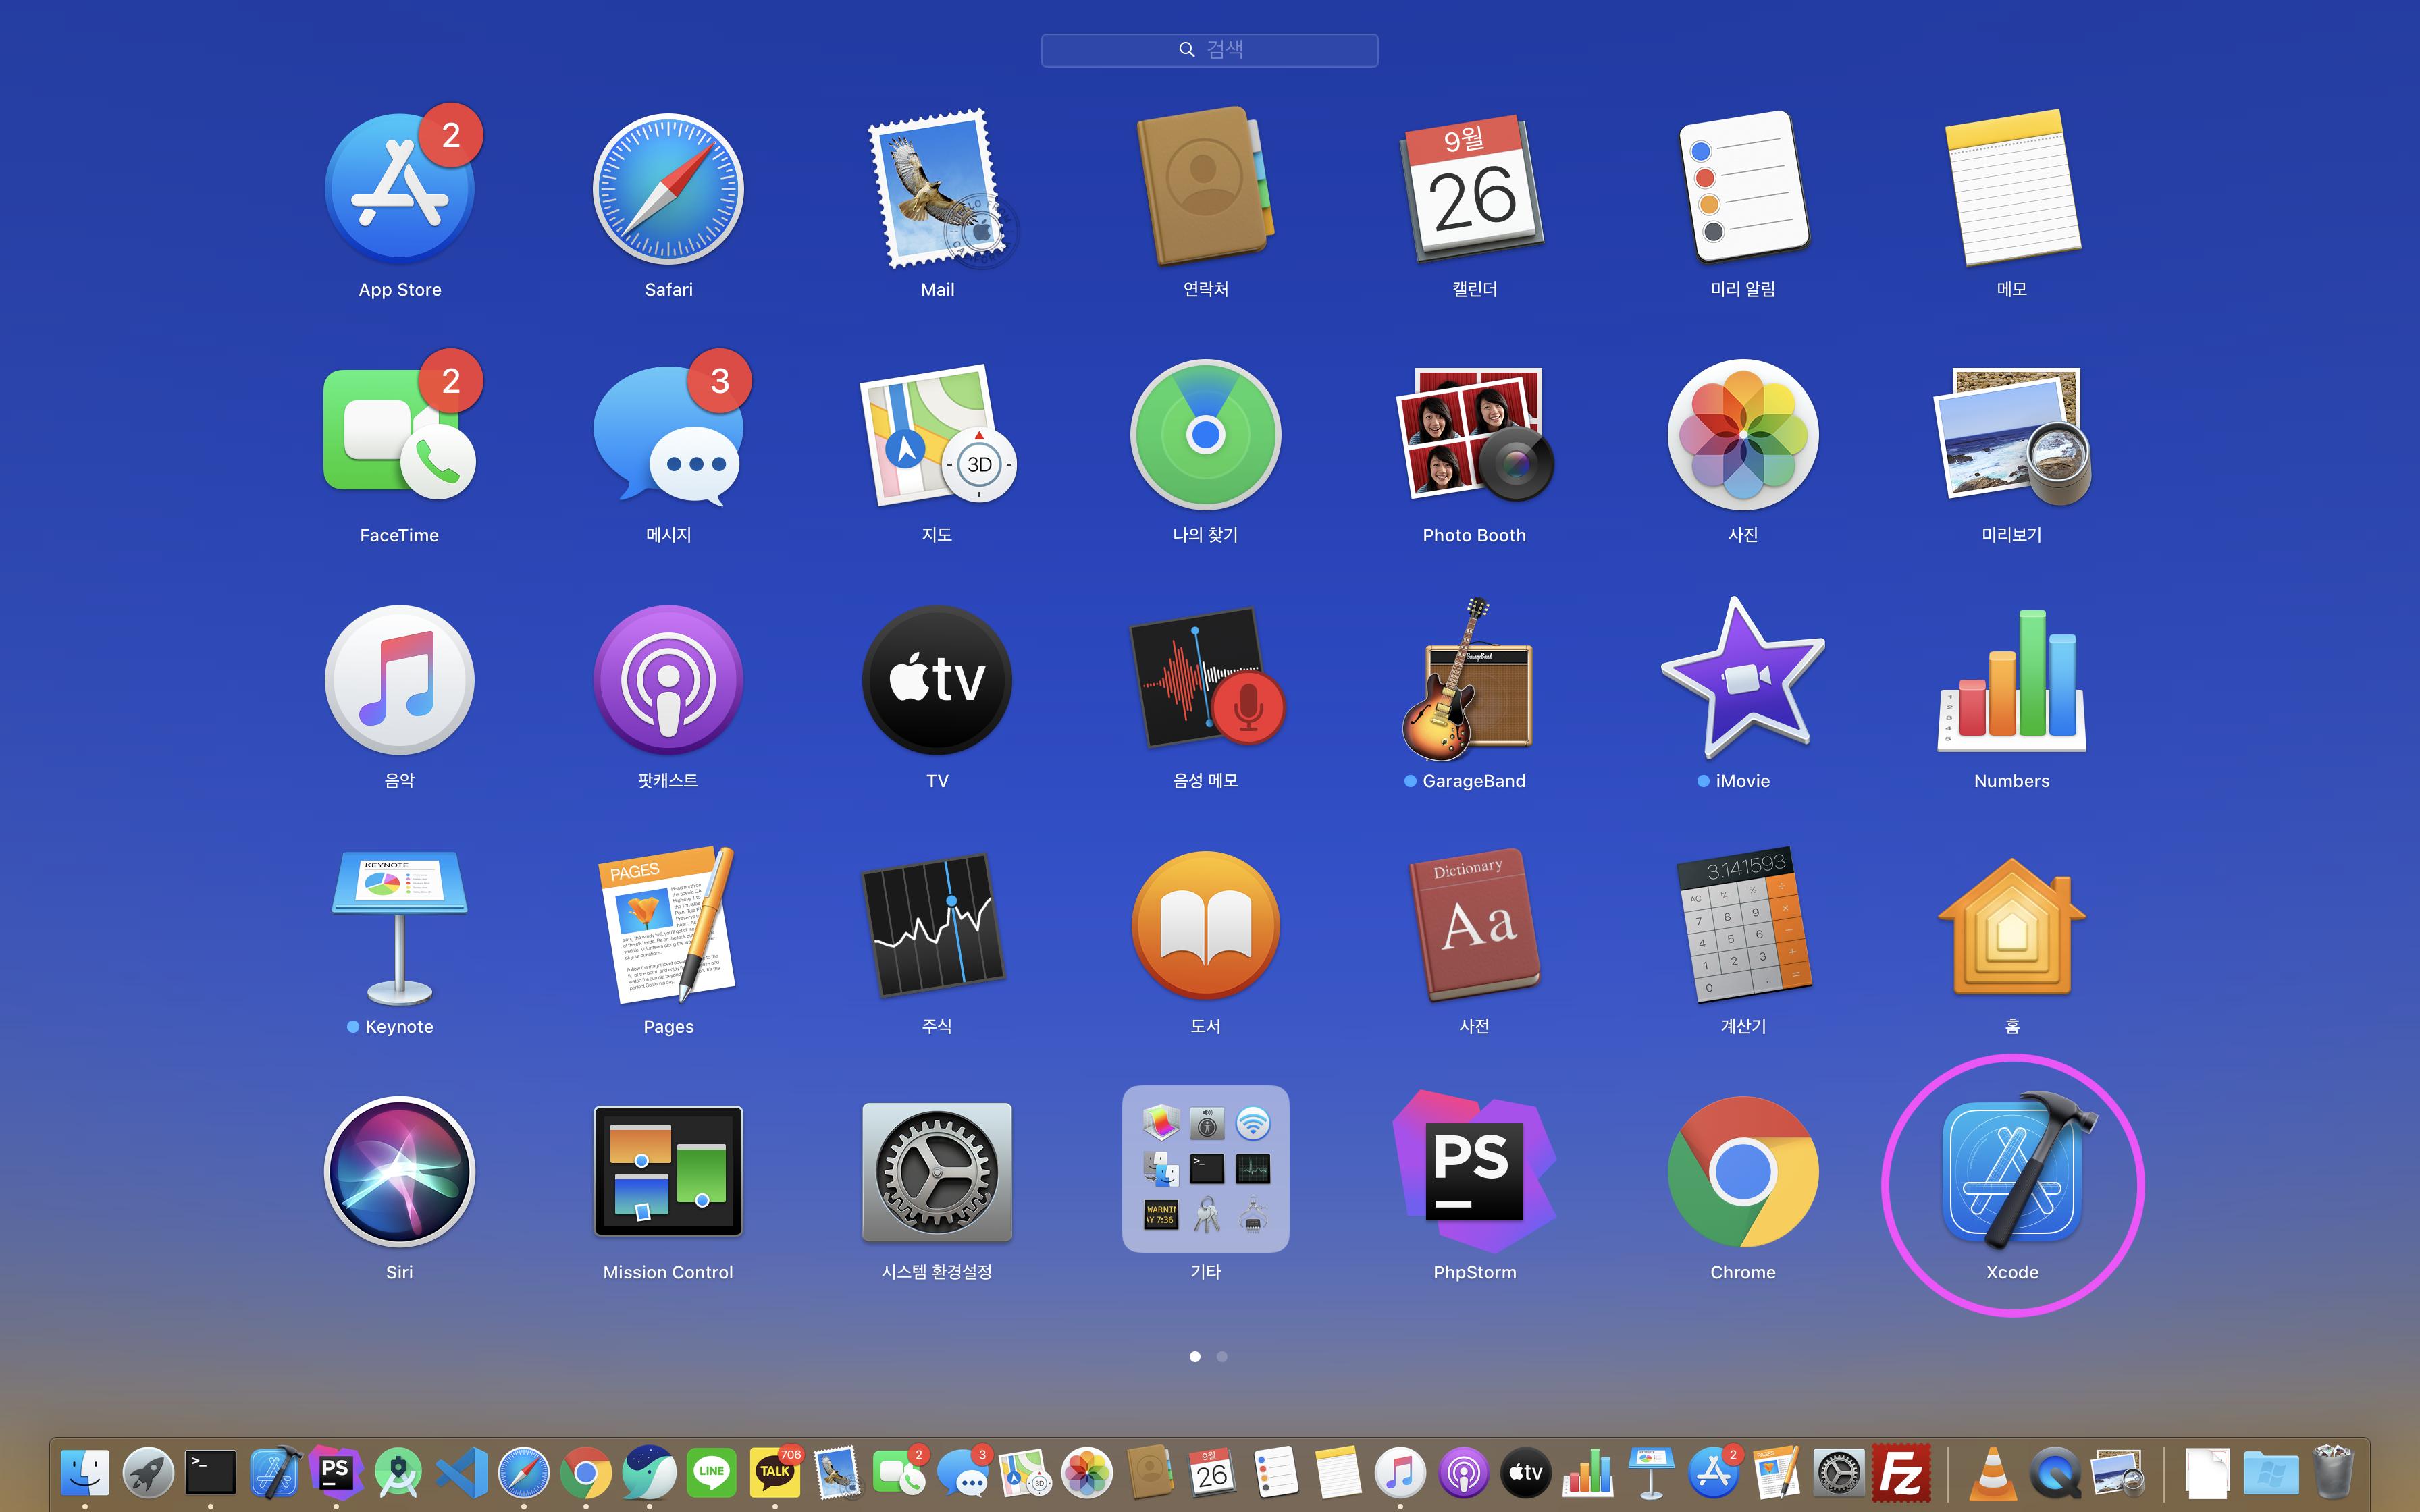Open 시스템 환경설정 System Preferences in Launchpad
This screenshot has width=2420, height=1512.
pos(937,1172)
